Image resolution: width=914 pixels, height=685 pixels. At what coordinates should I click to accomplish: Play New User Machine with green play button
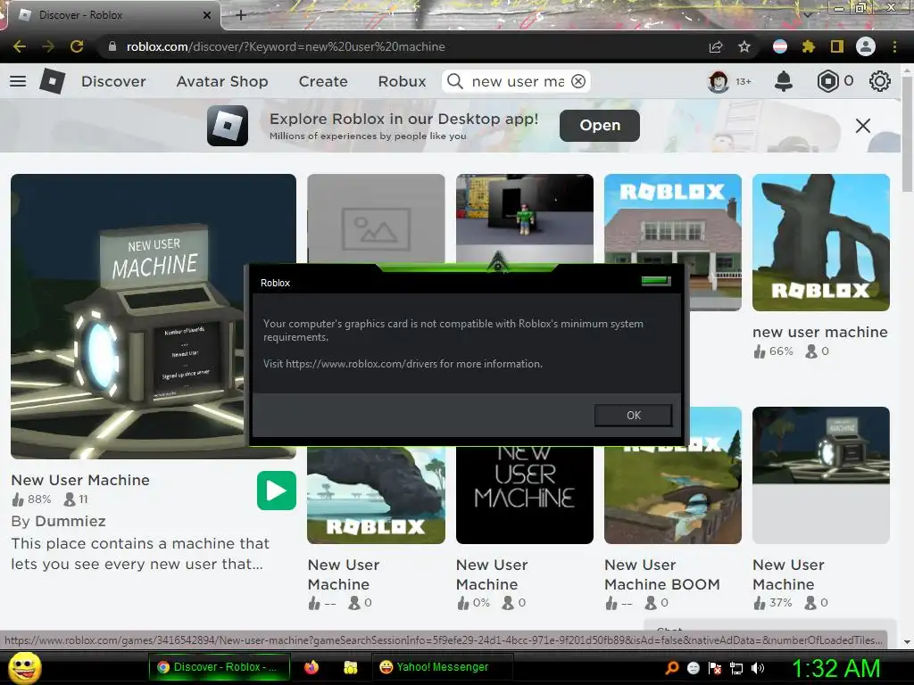point(277,491)
